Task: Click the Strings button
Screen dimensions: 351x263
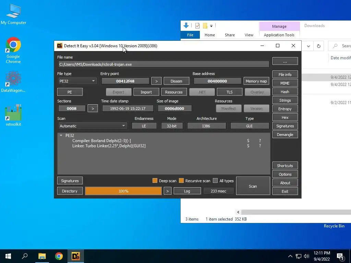Action: point(285,100)
